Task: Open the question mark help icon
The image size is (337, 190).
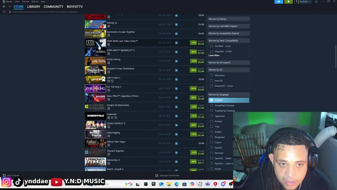Action: pos(297,2)
